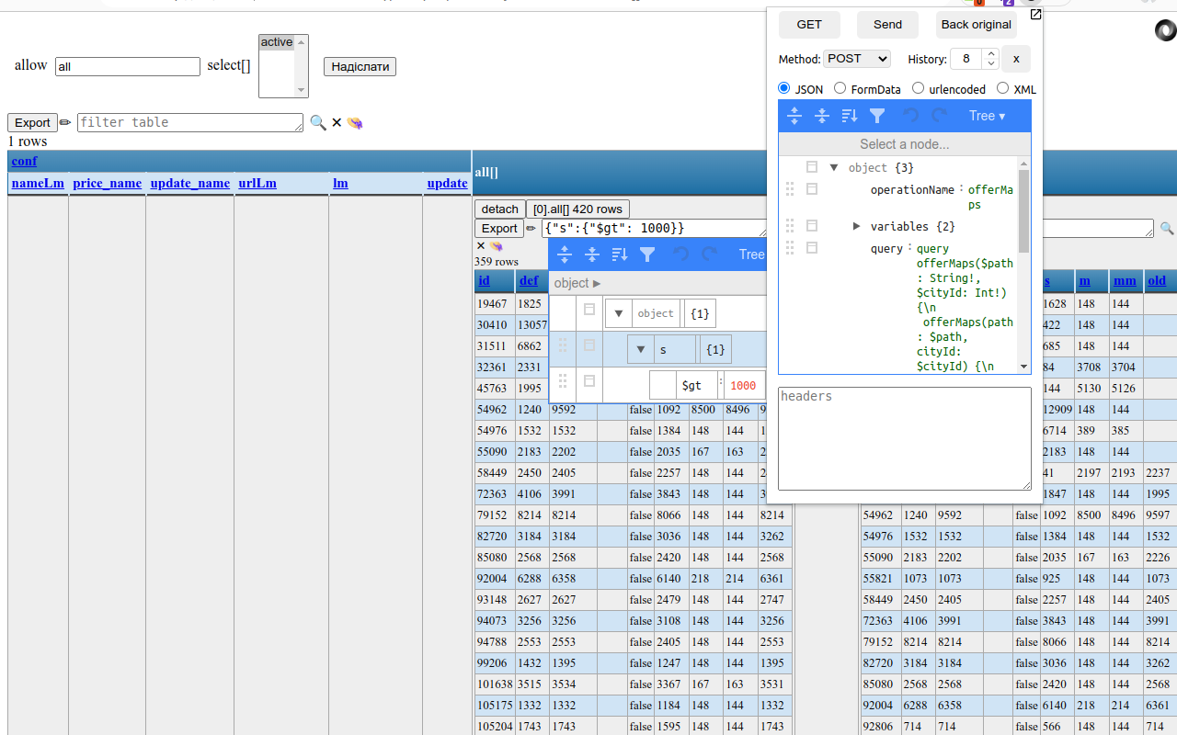1177x735 pixels.
Task: Click expand all fields icon in request panel
Action: click(x=795, y=116)
